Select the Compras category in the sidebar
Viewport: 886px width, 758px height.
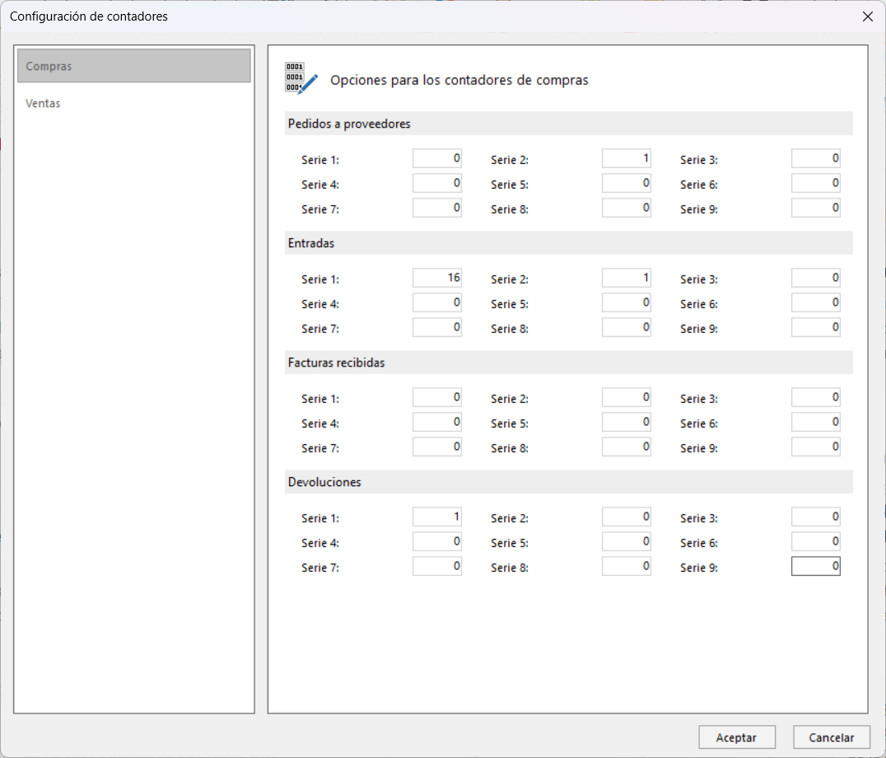pos(134,66)
